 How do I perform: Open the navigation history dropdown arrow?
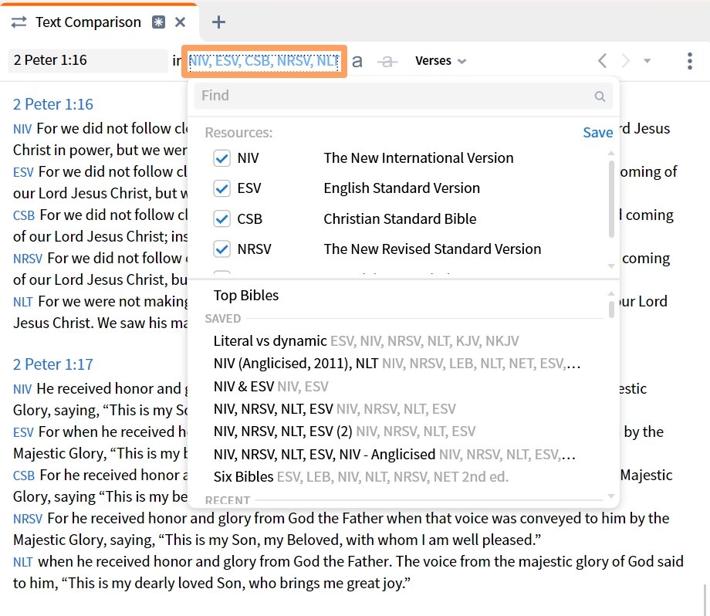tap(647, 61)
